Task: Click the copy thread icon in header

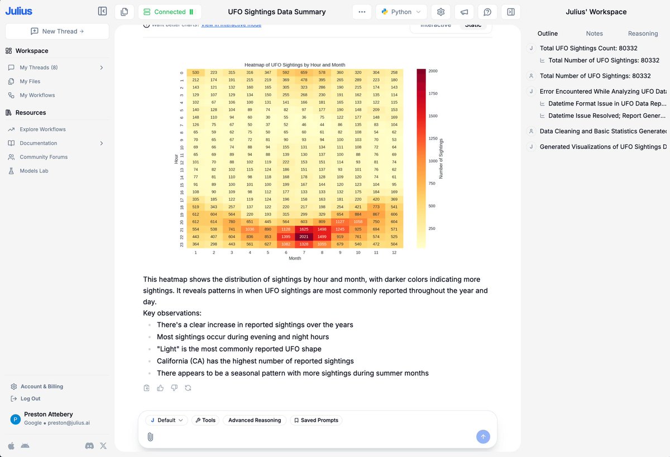Action: tap(124, 12)
